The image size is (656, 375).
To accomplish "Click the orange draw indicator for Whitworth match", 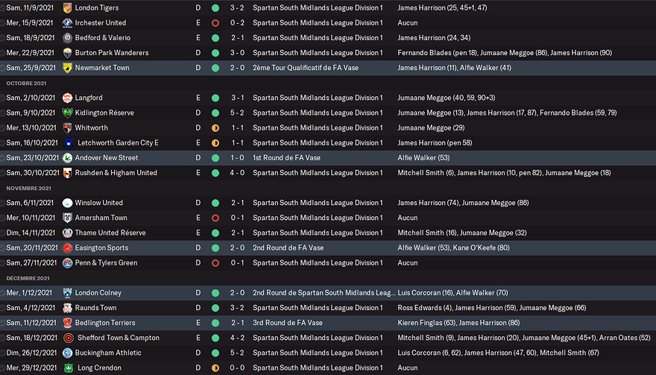I will point(215,127).
